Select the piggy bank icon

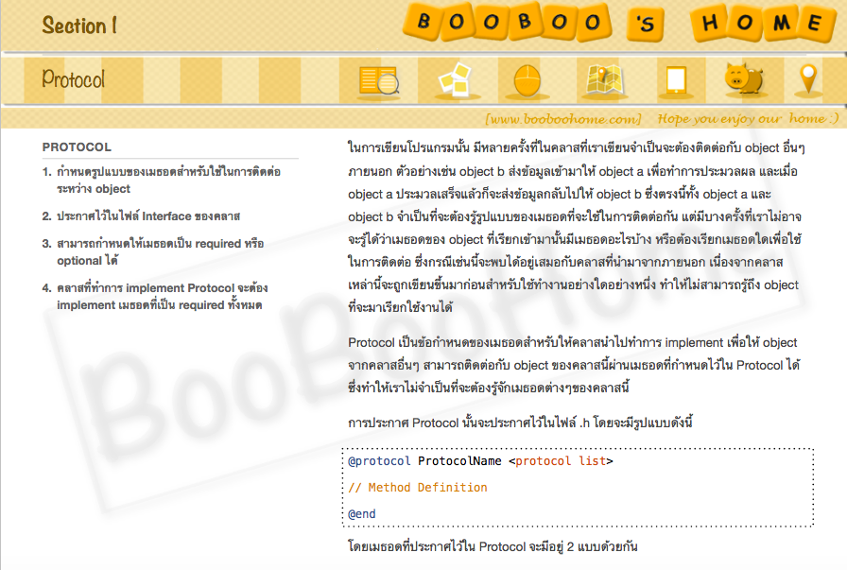744,78
